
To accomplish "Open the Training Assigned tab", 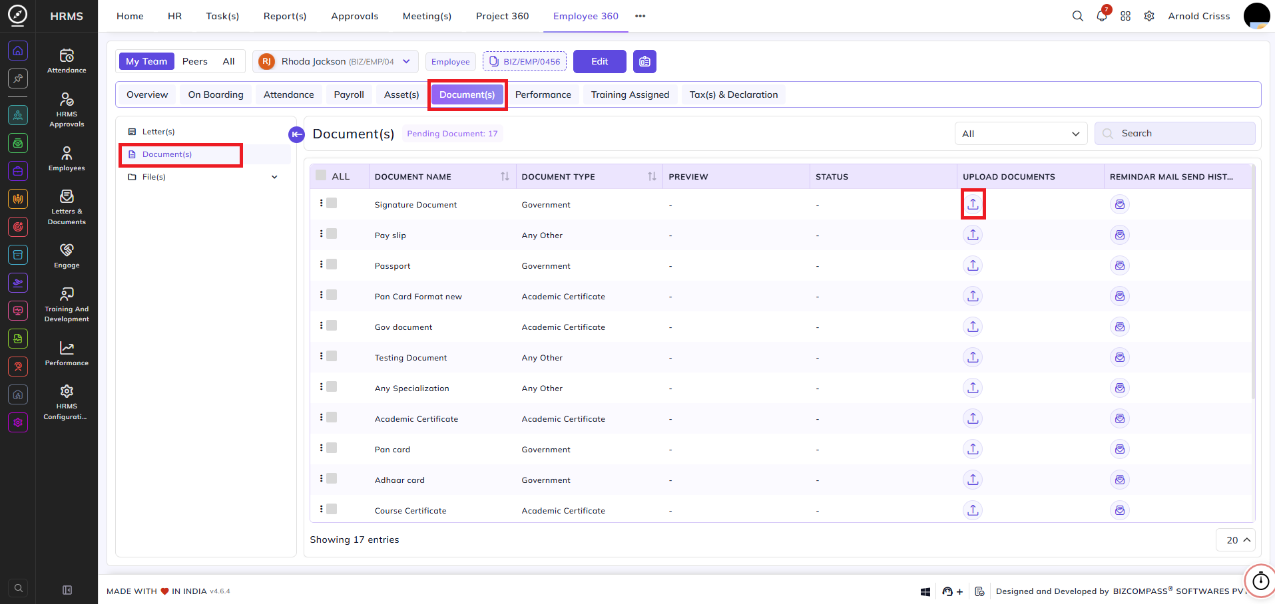I will click(630, 94).
